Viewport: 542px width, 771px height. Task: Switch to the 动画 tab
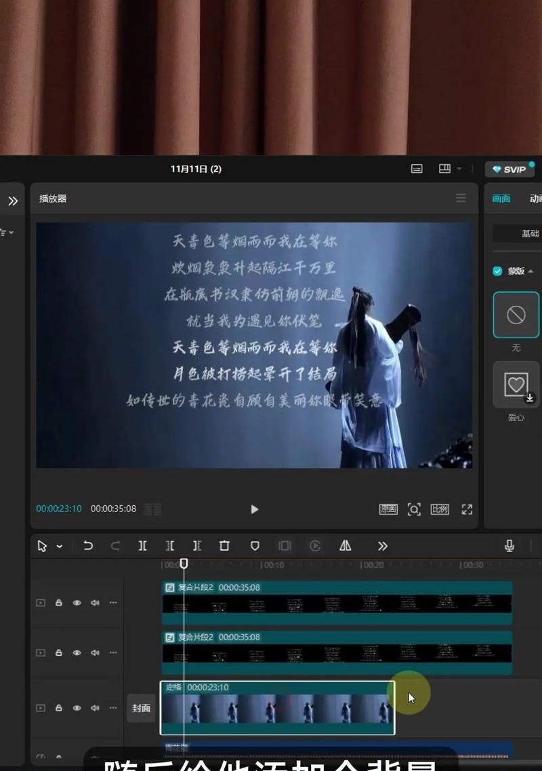[536, 198]
